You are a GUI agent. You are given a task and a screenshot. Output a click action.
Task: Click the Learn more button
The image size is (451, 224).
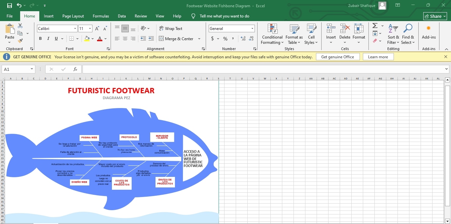(378, 56)
